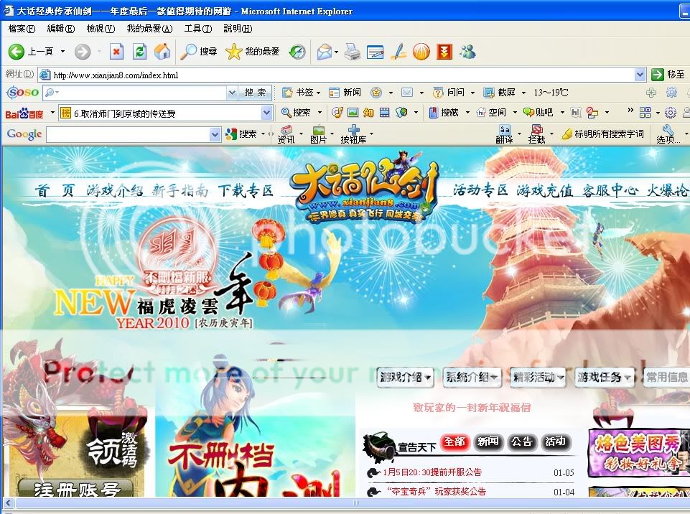Open the 工具(T) menu

coord(197,29)
